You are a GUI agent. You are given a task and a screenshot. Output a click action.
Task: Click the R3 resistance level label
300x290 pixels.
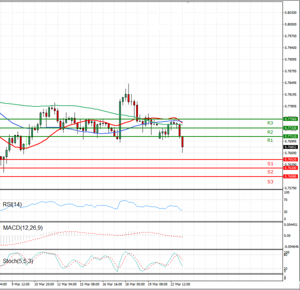click(x=269, y=122)
